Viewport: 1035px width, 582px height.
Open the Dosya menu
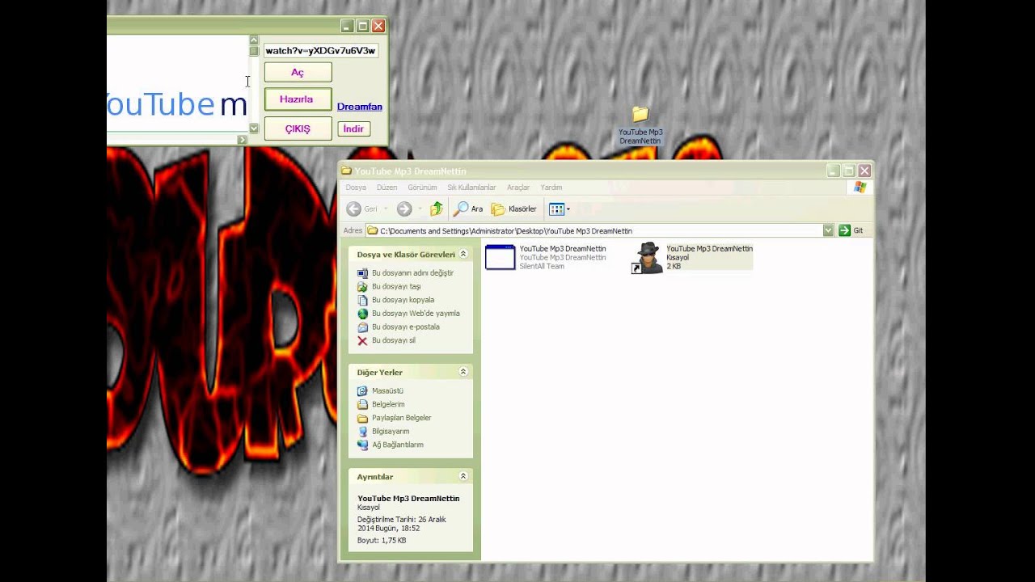pos(356,188)
